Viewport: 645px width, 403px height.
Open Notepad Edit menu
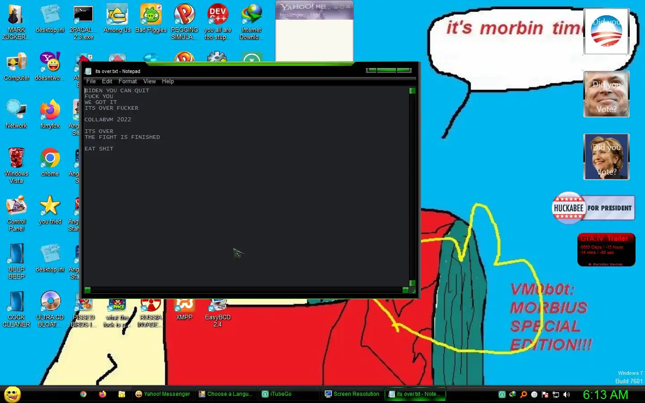coord(107,81)
